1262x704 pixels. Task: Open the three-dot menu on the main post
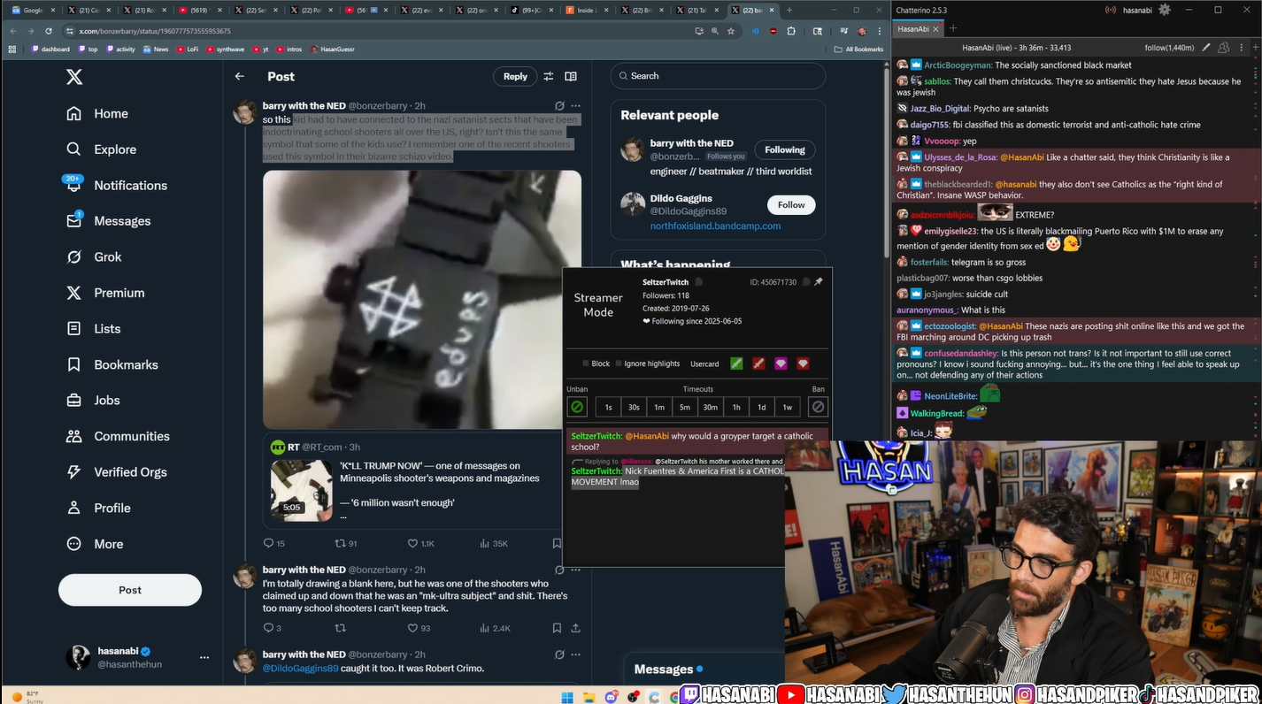(x=576, y=106)
